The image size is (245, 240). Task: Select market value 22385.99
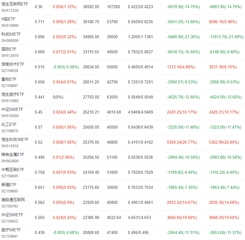point(91,218)
